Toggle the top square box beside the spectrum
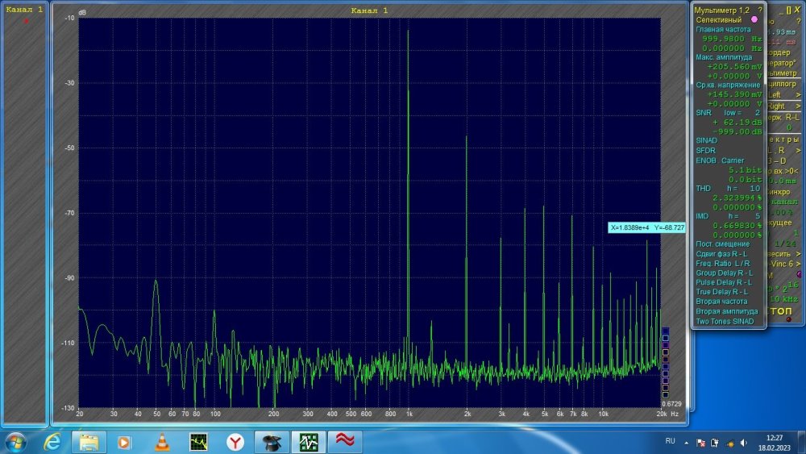 pos(665,331)
